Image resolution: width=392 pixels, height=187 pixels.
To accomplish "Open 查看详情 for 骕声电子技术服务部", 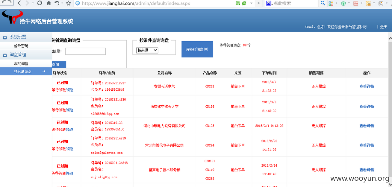I will coord(367,170).
